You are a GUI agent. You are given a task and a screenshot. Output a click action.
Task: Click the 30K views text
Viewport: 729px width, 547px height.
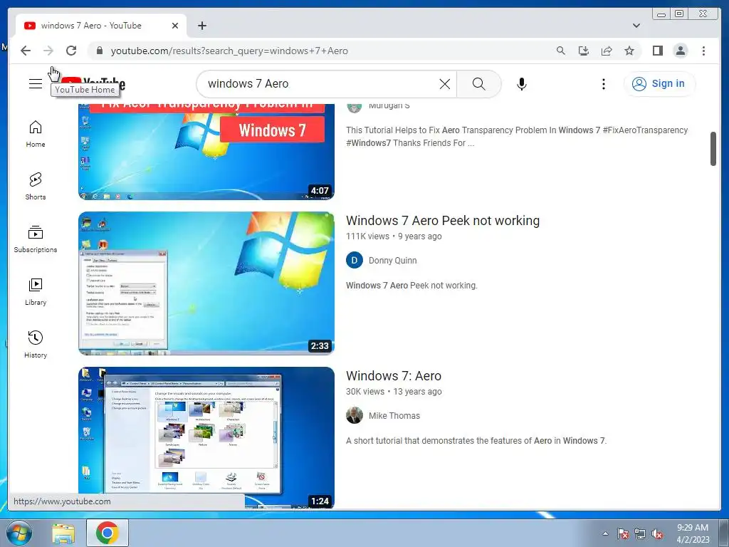pyautogui.click(x=365, y=392)
